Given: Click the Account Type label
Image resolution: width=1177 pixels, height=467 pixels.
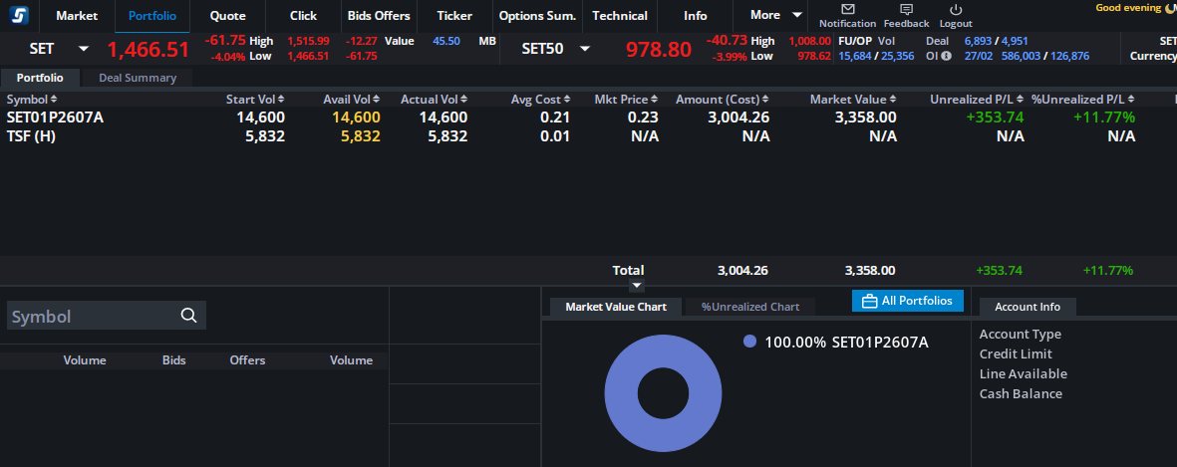Looking at the screenshot, I should 1021,335.
